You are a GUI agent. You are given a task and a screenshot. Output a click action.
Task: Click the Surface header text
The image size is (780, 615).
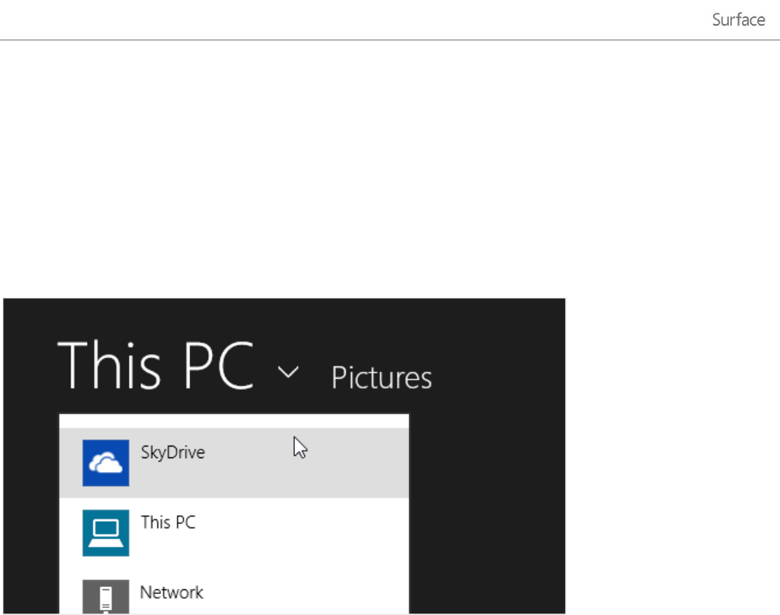pos(738,20)
